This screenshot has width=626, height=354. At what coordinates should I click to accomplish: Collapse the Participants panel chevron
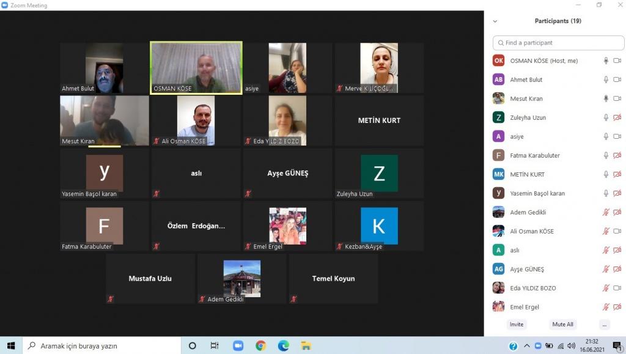coord(495,21)
